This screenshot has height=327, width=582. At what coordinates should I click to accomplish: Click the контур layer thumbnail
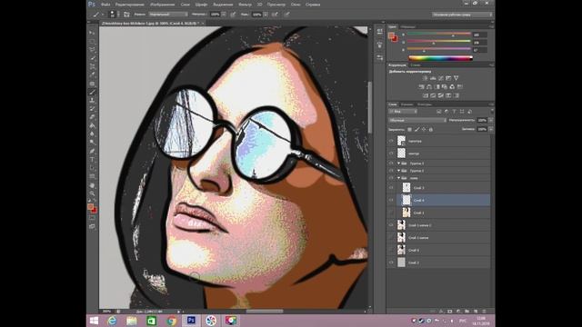click(401, 154)
